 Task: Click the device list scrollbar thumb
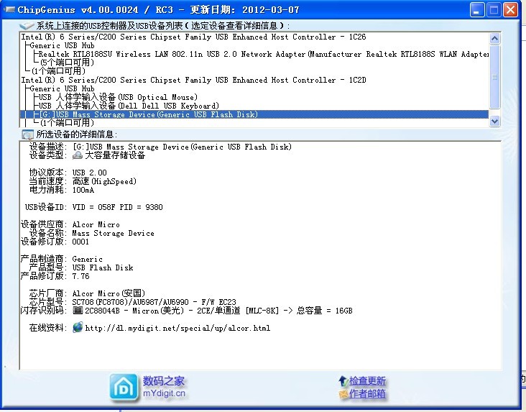click(x=495, y=77)
